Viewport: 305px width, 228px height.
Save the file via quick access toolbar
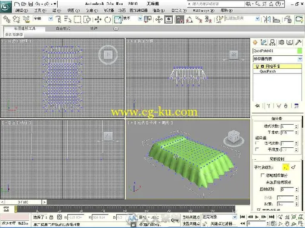30,4
